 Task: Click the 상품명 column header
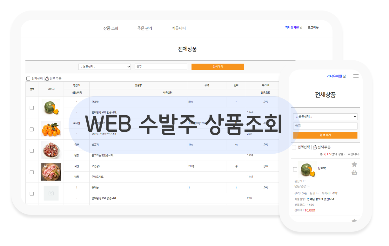point(138,85)
